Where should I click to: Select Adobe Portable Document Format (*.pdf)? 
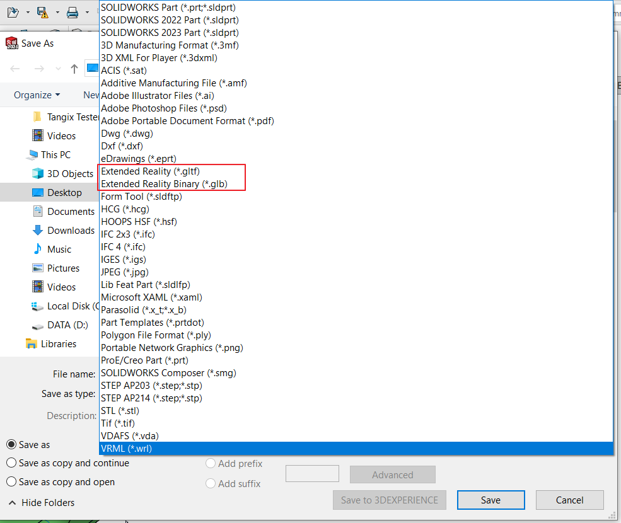click(356, 121)
